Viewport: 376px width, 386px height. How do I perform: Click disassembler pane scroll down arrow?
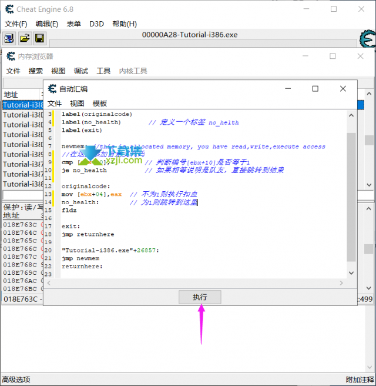(369, 185)
